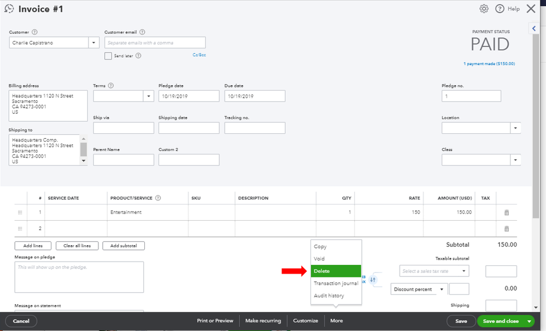Click the 150.00 amount cell in line 1
The height and width of the screenshot is (331, 546).
coord(449,212)
